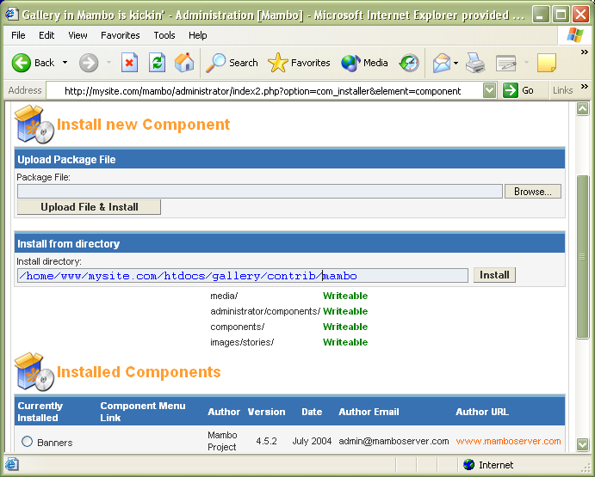Image resolution: width=595 pixels, height=477 pixels.
Task: Open the File menu
Action: (18, 35)
